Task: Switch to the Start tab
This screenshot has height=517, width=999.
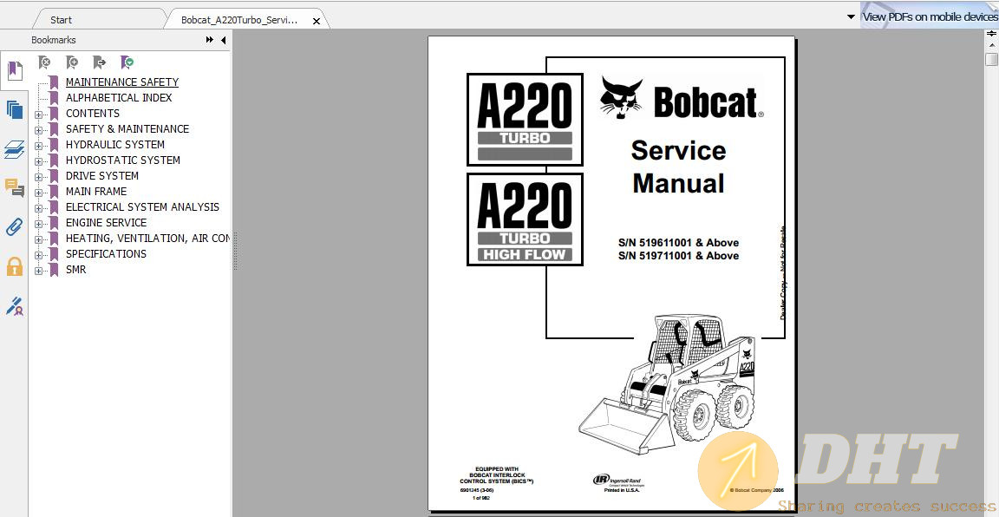Action: [x=62, y=20]
